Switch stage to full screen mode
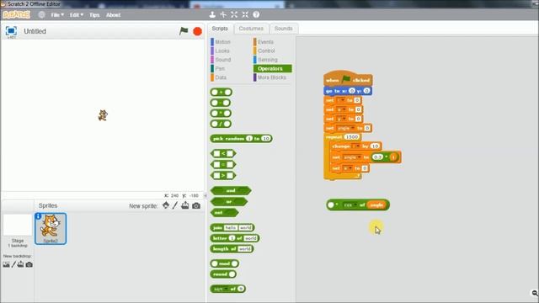This screenshot has height=303, width=539. (11, 31)
